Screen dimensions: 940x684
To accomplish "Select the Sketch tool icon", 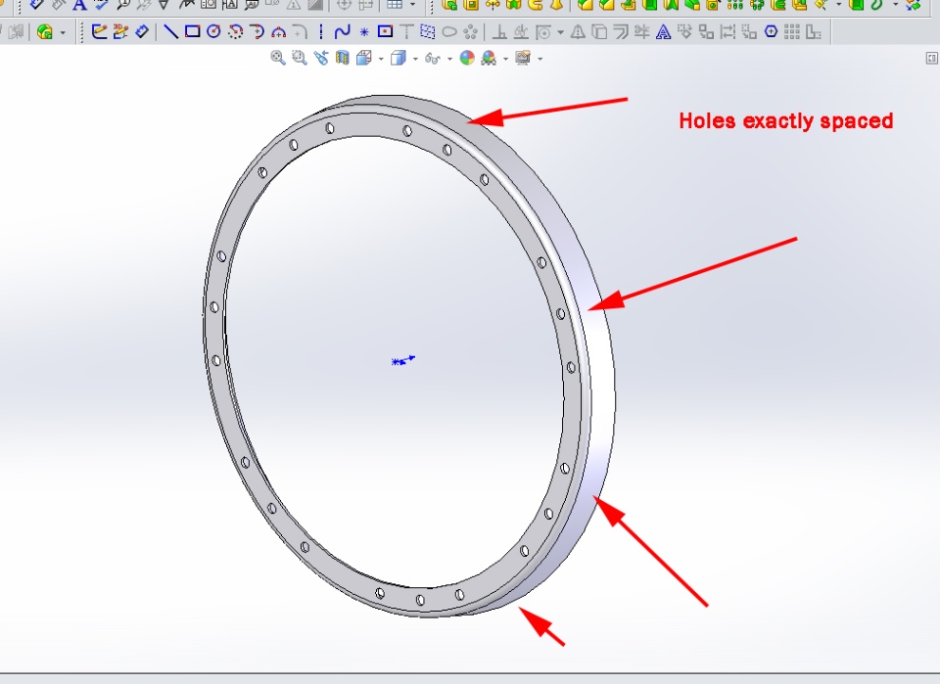I will click(99, 31).
